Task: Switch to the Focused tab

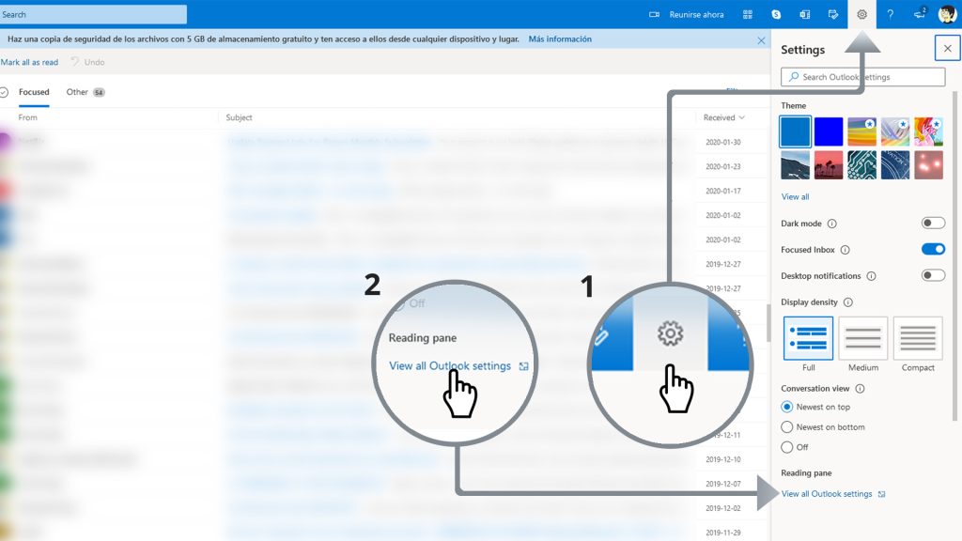Action: click(34, 92)
